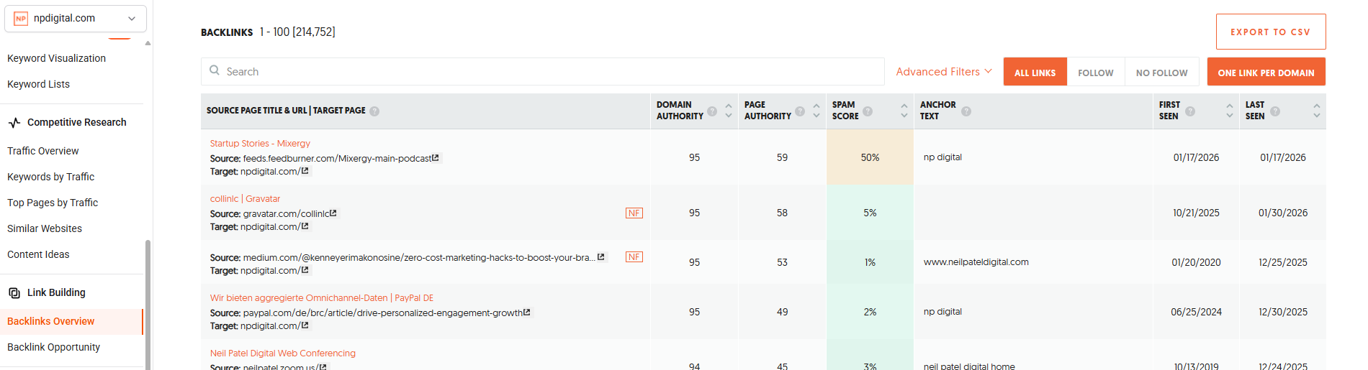Open Similar Websites
Viewport: 1368px width, 370px height.
click(45, 228)
